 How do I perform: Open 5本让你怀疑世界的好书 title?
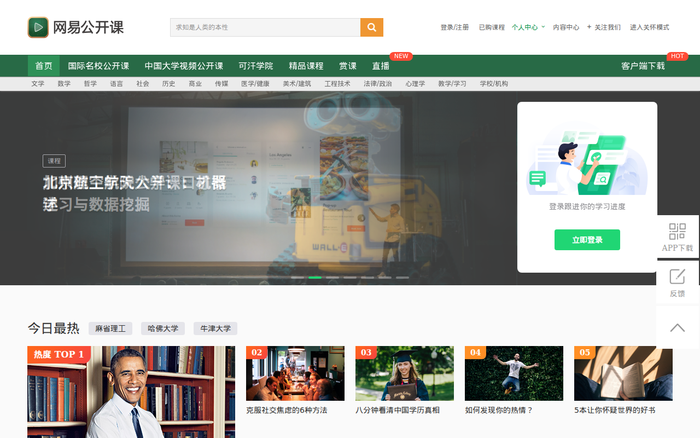615,410
